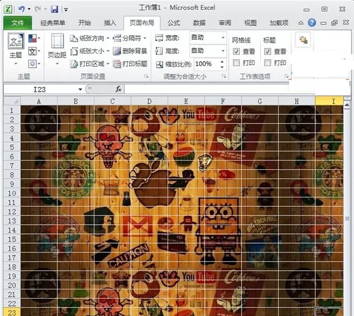Switch to the 审阅 tab
Viewport: 354px width, 316px height.
pyautogui.click(x=225, y=23)
